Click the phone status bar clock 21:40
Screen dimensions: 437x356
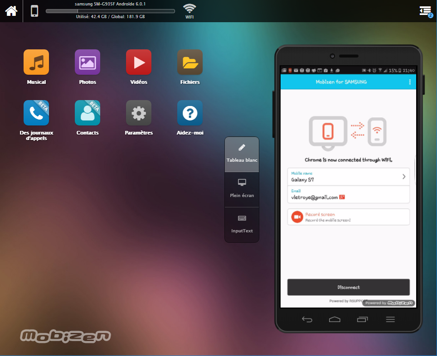pyautogui.click(x=408, y=71)
